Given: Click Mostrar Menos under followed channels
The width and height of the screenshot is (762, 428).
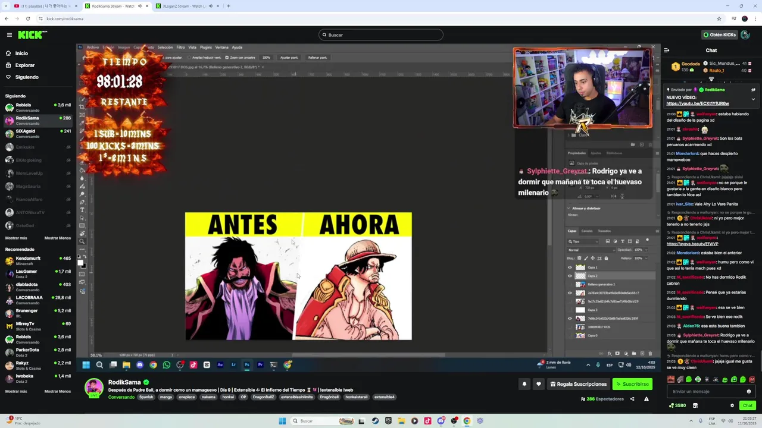Looking at the screenshot, I should (x=58, y=238).
